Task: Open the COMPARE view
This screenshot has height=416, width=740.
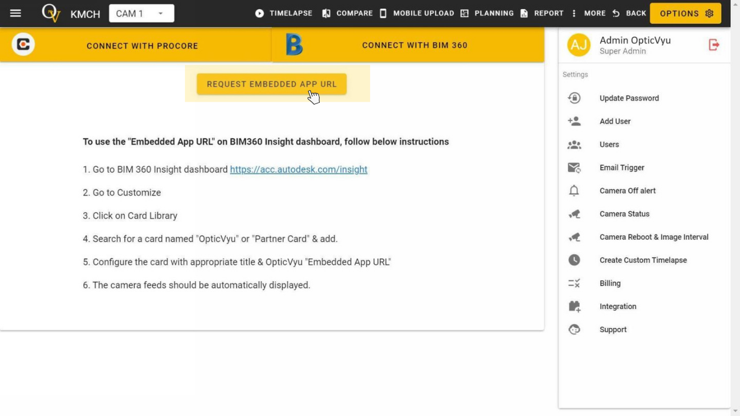Action: pyautogui.click(x=354, y=13)
